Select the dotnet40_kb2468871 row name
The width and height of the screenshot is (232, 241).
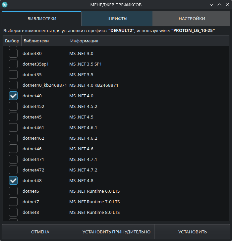(x=44, y=85)
